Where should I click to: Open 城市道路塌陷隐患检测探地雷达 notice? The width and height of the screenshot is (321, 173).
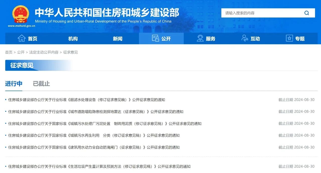[x=96, y=112]
